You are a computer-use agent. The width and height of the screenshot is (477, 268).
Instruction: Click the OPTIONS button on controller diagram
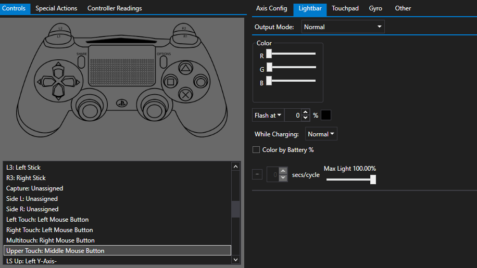click(164, 62)
